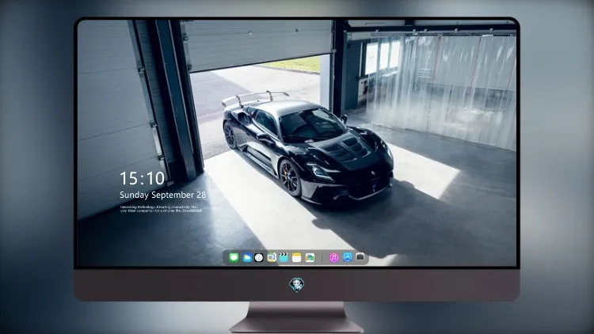Open the Clock app in the dock
The image size is (594, 334).
click(x=259, y=258)
